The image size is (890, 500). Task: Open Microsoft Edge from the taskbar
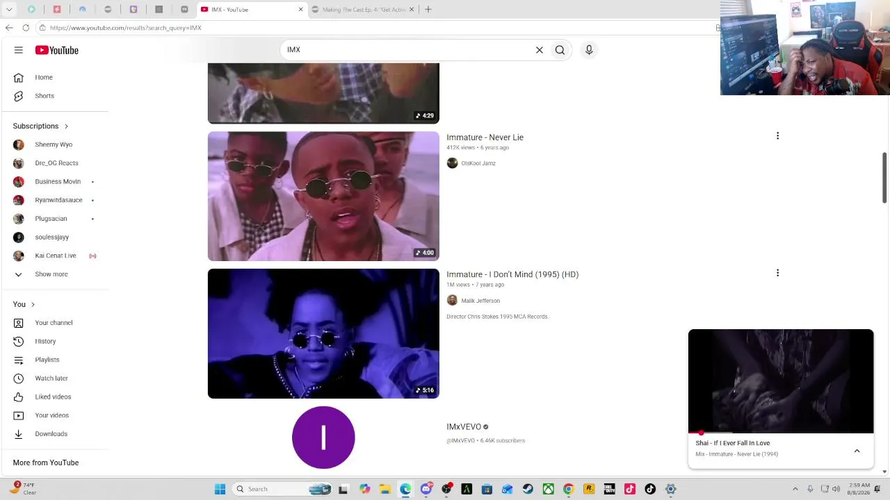pyautogui.click(x=405, y=489)
